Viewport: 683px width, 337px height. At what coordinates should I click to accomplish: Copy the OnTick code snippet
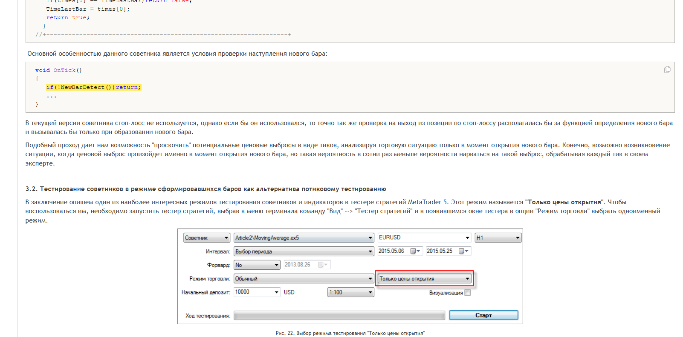[x=667, y=69]
